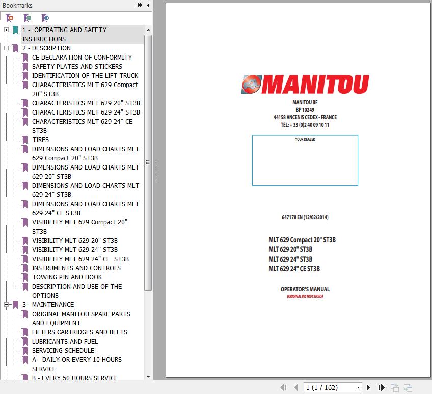Open CHARACTERISTICS MLT 629 Compact 20" ST3B
Screen dimensions: 432x394
pyautogui.click(x=85, y=89)
